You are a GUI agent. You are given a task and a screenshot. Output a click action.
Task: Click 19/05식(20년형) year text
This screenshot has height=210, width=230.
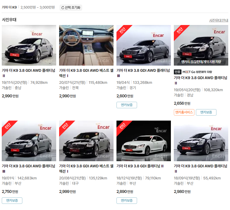(187, 90)
